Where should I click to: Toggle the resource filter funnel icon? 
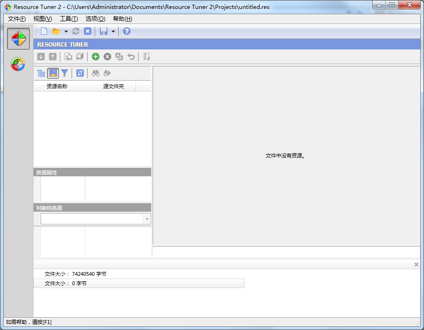[x=65, y=73]
